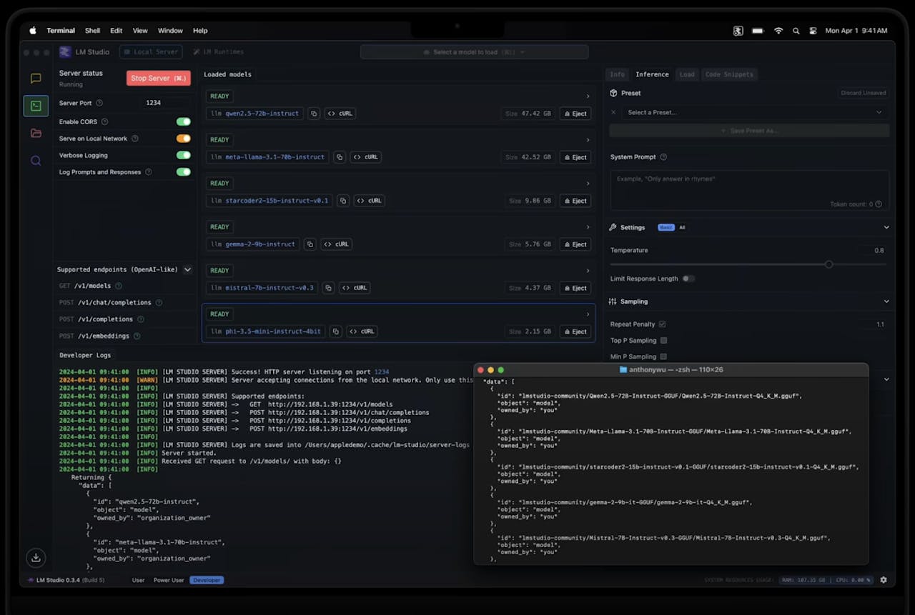This screenshot has width=915, height=615.
Task: Copy qwen2.5-72b-instruct model identifier
Action: pyautogui.click(x=313, y=114)
